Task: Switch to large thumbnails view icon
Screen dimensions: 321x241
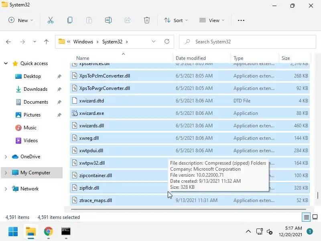Action: [x=315, y=217]
